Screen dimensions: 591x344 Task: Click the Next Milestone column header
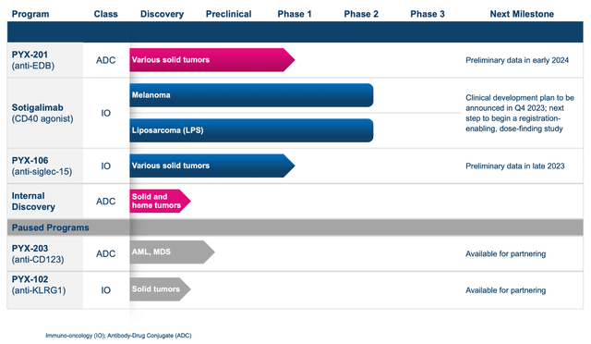522,14
